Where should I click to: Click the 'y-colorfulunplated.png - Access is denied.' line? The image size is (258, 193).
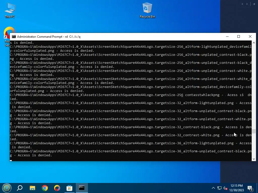(52, 51)
